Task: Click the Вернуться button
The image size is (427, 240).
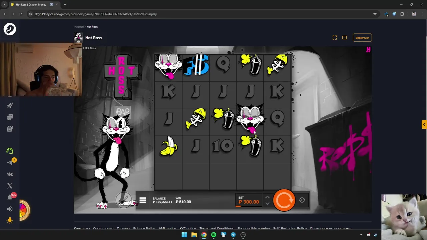Action: 362,38
